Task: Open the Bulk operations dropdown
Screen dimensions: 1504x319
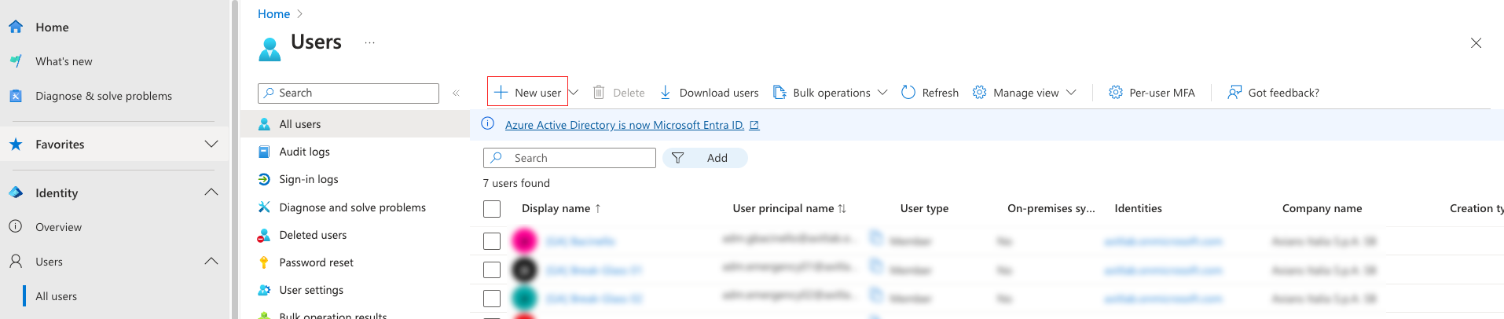Action: pyautogui.click(x=831, y=93)
